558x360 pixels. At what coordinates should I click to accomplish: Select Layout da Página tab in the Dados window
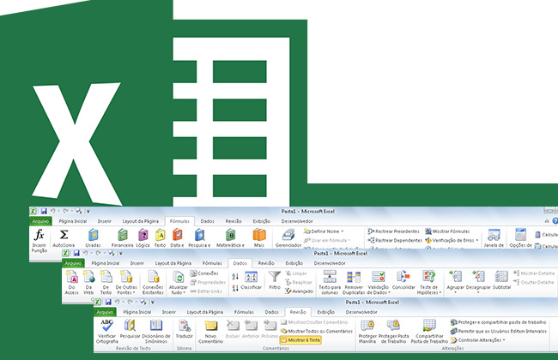coord(173,263)
